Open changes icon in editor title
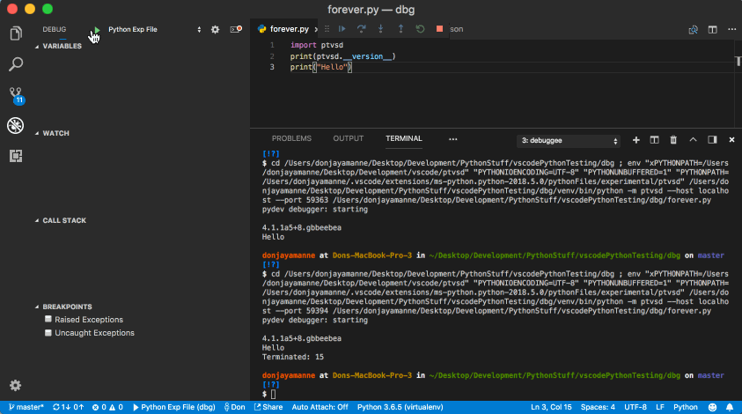This screenshot has height=414, width=742. pyautogui.click(x=694, y=30)
